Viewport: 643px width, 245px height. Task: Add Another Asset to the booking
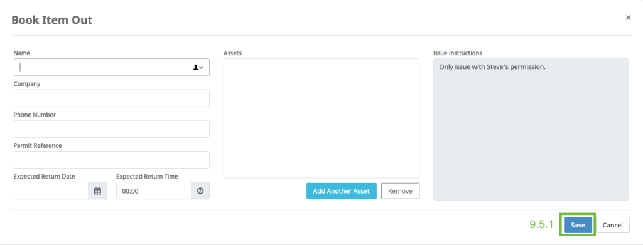[341, 191]
